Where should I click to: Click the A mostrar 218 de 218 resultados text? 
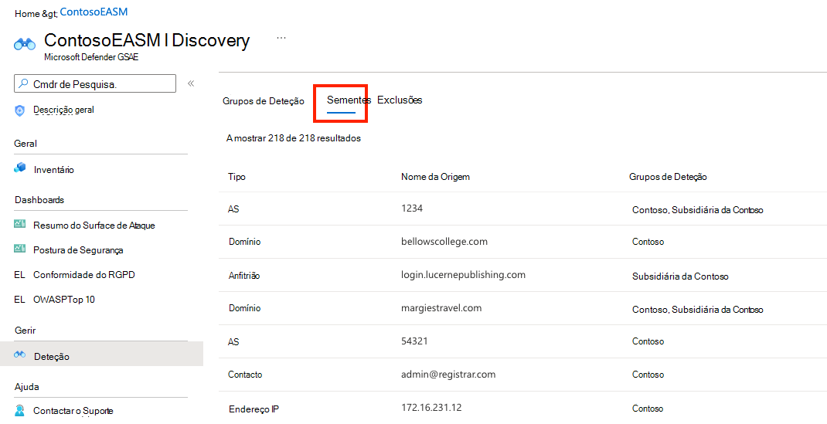[x=293, y=138]
